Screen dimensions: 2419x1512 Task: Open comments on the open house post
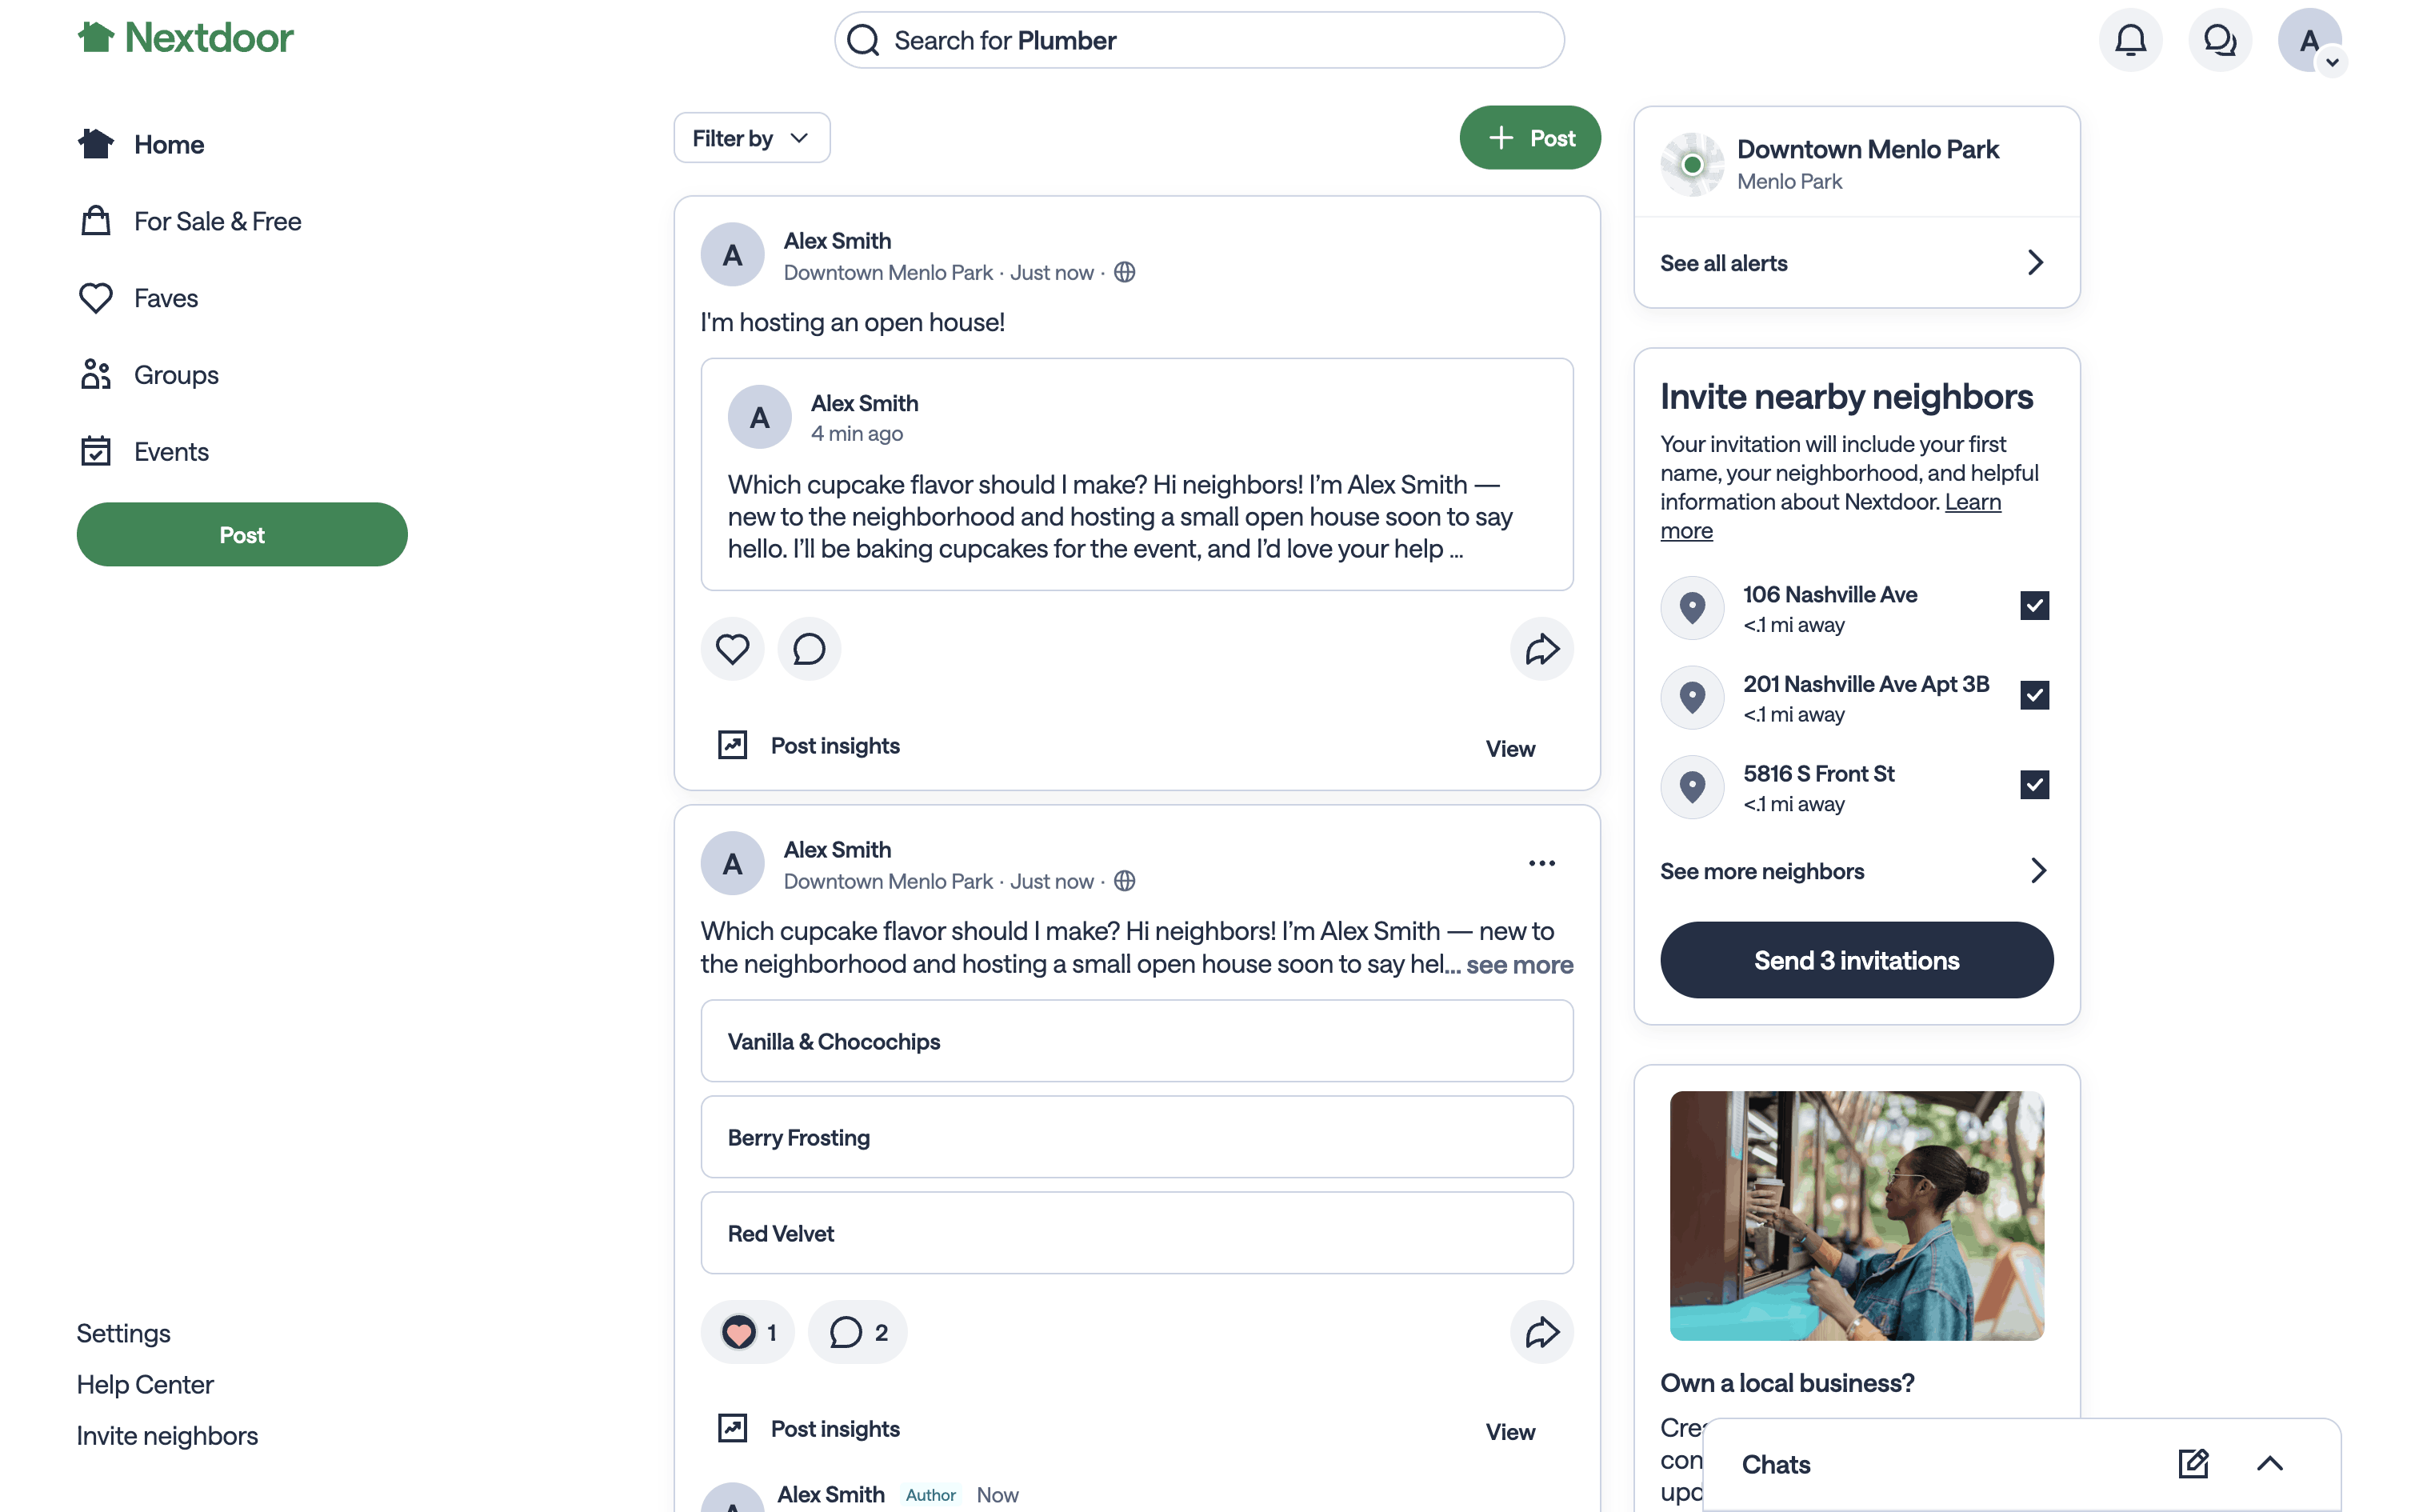pos(809,649)
